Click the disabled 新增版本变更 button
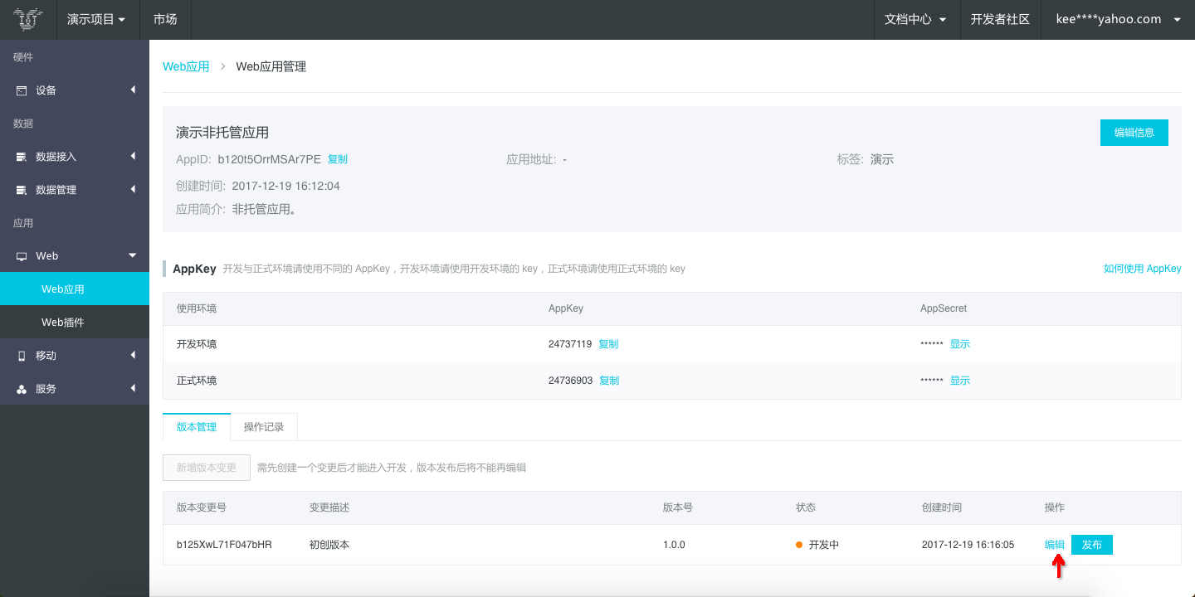The image size is (1195, 597). click(x=207, y=468)
